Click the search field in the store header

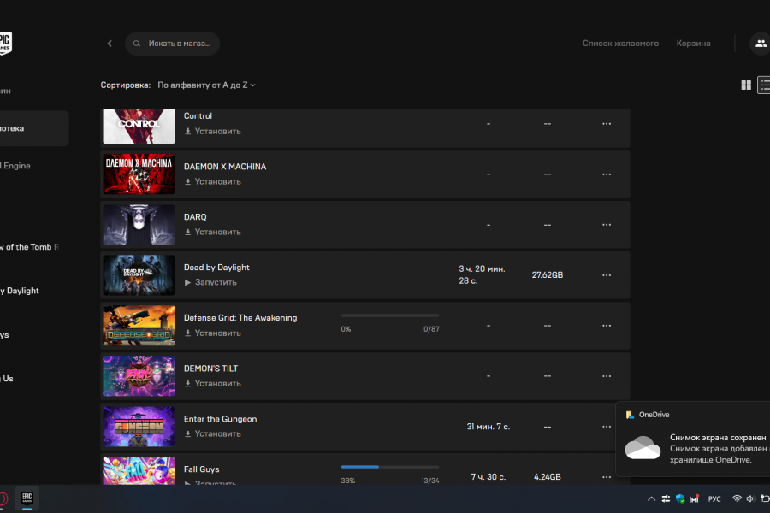pyautogui.click(x=172, y=44)
